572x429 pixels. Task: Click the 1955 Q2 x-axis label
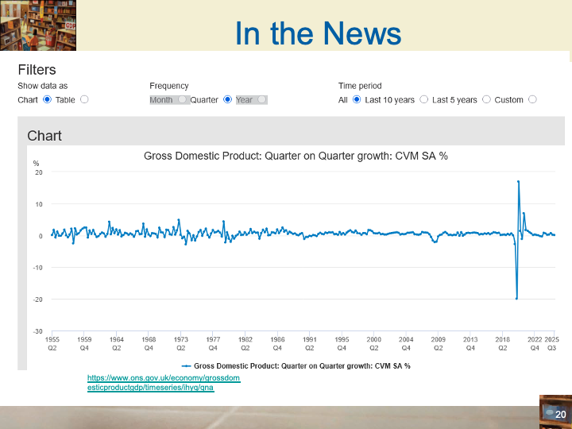[52, 343]
